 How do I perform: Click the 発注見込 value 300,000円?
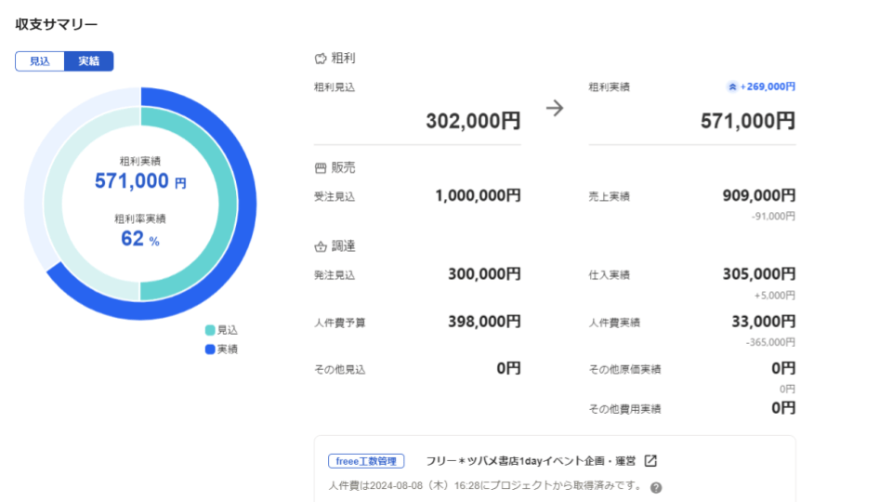(484, 274)
